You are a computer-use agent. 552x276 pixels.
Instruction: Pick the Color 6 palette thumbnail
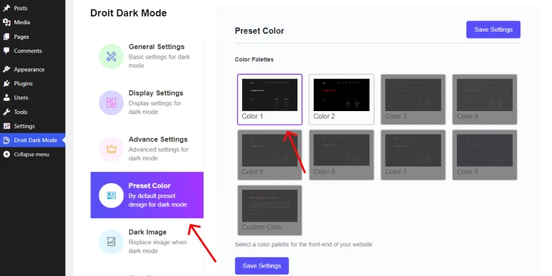tap(342, 155)
